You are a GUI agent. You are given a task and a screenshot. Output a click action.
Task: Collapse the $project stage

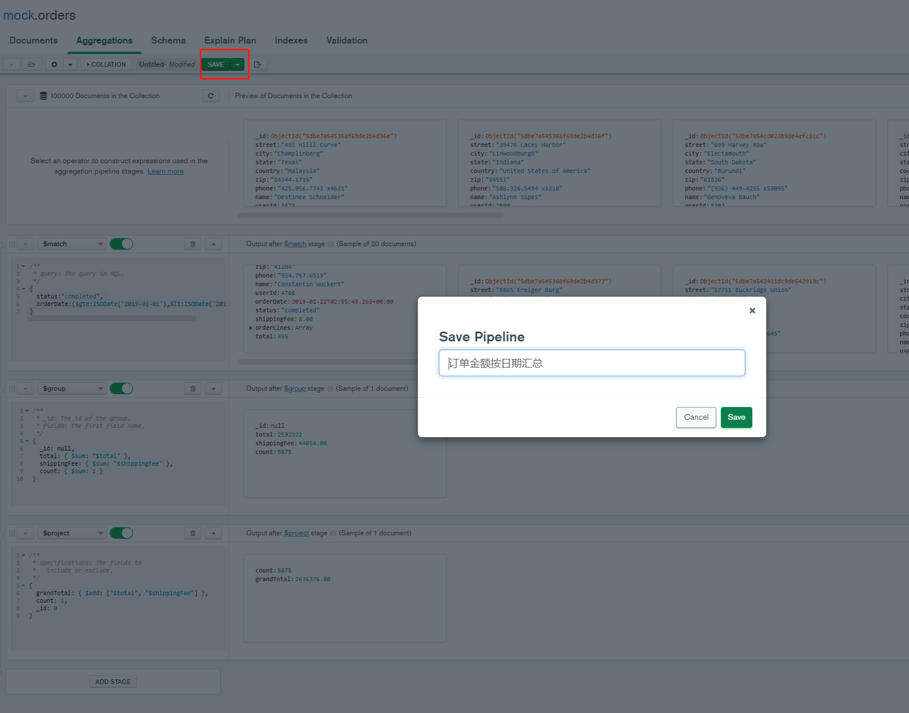(26, 533)
